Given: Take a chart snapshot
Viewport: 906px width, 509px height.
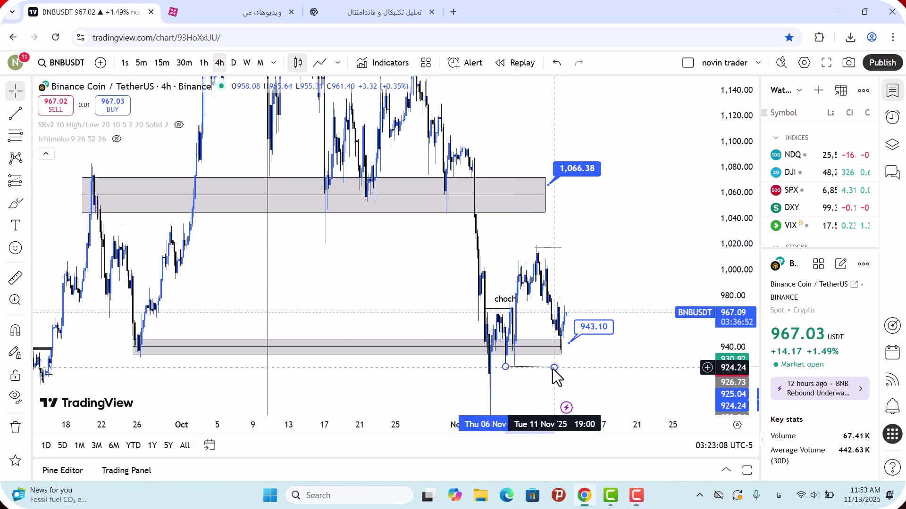Looking at the screenshot, I should 849,63.
